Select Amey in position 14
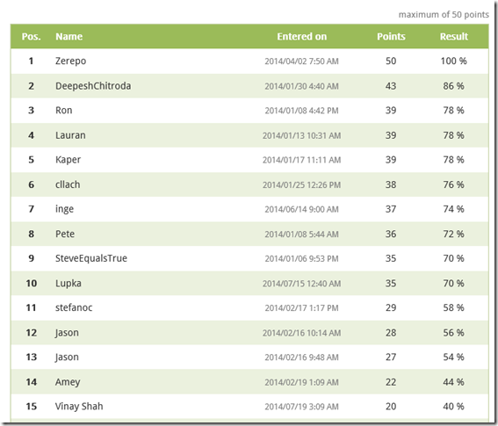The height and width of the screenshot is (426, 498). point(68,382)
